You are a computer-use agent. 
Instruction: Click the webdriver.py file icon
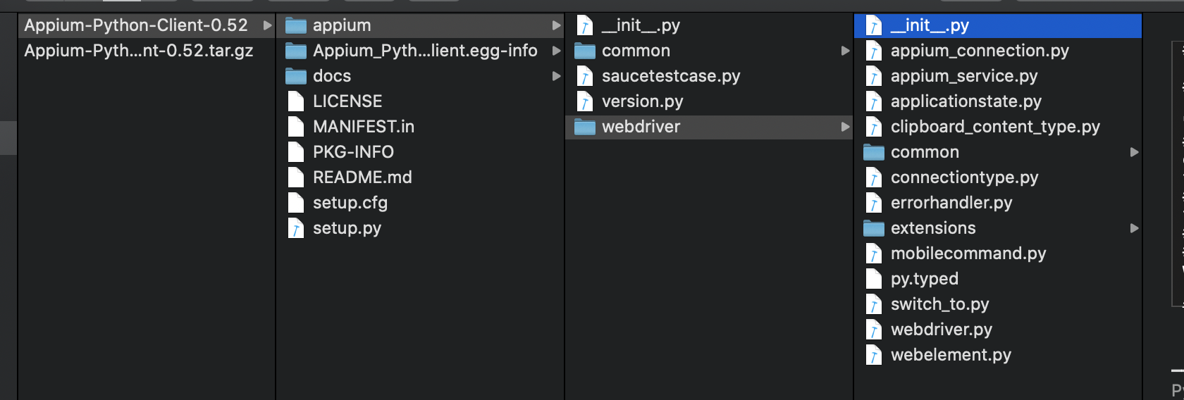click(873, 330)
